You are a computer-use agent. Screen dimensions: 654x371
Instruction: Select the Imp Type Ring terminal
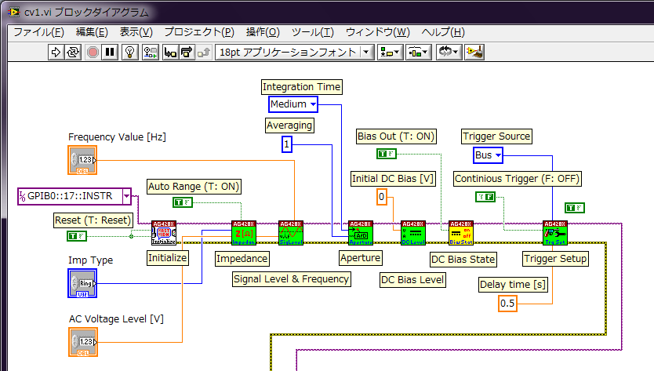click(x=82, y=283)
